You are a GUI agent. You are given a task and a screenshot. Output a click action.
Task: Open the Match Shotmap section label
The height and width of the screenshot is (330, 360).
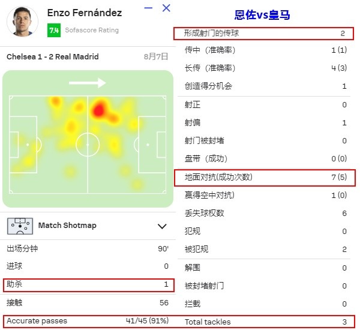point(67,225)
